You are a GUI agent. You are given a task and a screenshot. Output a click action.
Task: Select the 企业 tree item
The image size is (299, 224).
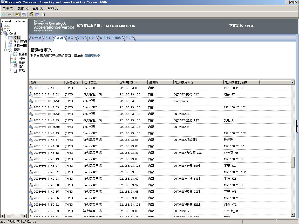(x=7, y=25)
